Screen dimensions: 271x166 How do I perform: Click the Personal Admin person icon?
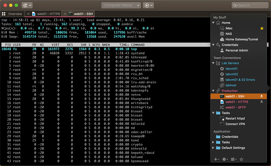tap(222, 50)
